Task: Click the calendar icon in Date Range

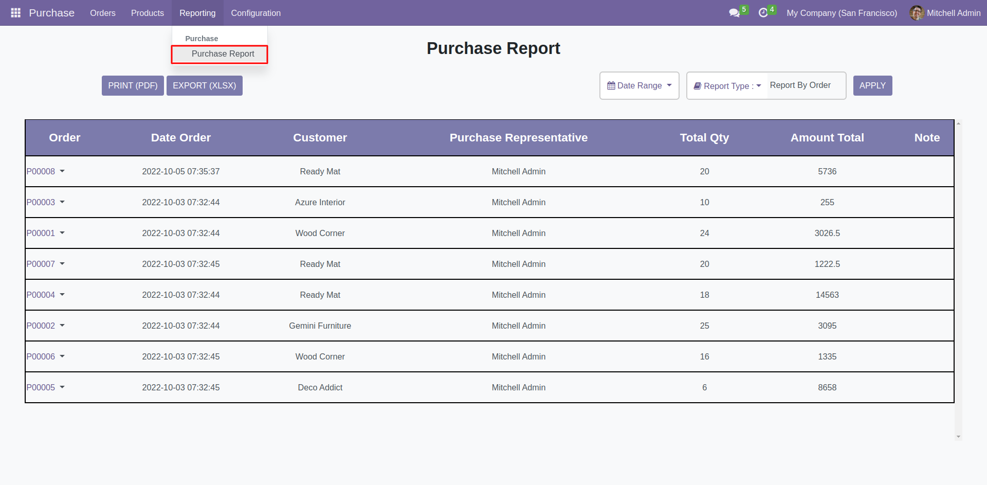Action: coord(611,86)
